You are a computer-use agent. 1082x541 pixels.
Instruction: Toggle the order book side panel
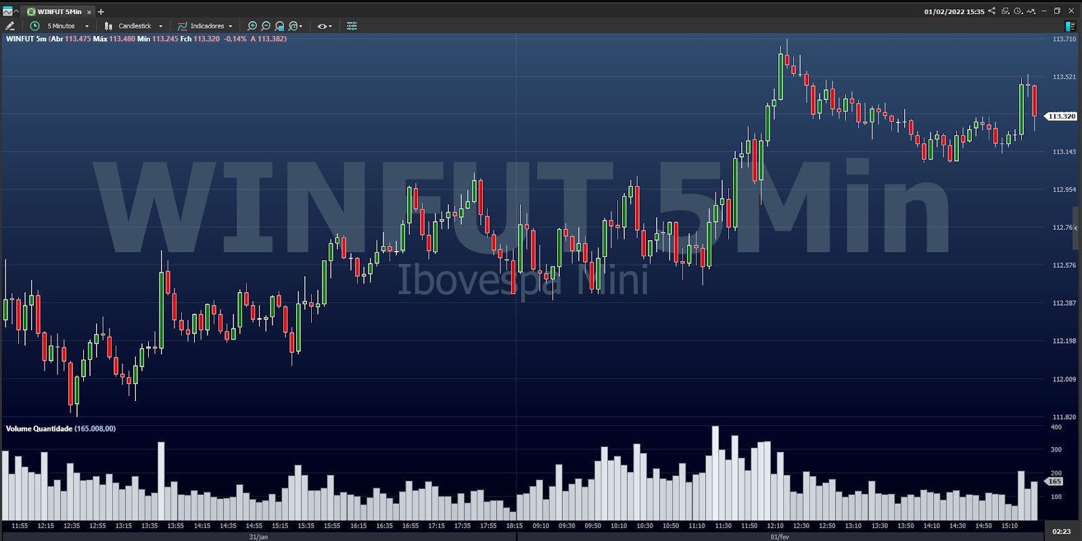1070,26
